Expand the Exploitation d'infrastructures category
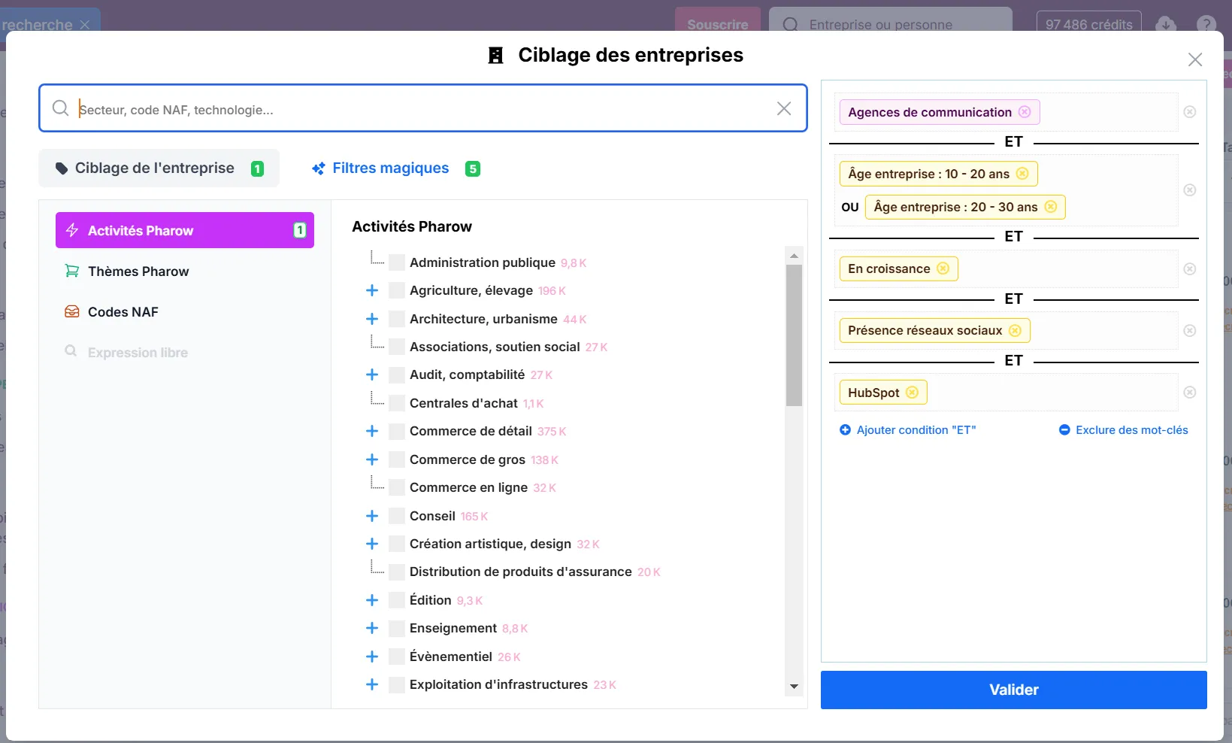The height and width of the screenshot is (743, 1232). pyautogui.click(x=372, y=684)
